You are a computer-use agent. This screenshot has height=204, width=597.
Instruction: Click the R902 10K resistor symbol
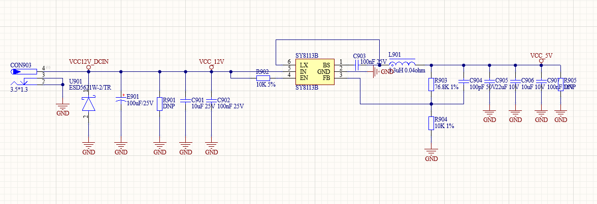pyautogui.click(x=262, y=78)
